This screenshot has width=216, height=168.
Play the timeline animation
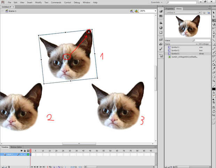[x=38, y=167]
